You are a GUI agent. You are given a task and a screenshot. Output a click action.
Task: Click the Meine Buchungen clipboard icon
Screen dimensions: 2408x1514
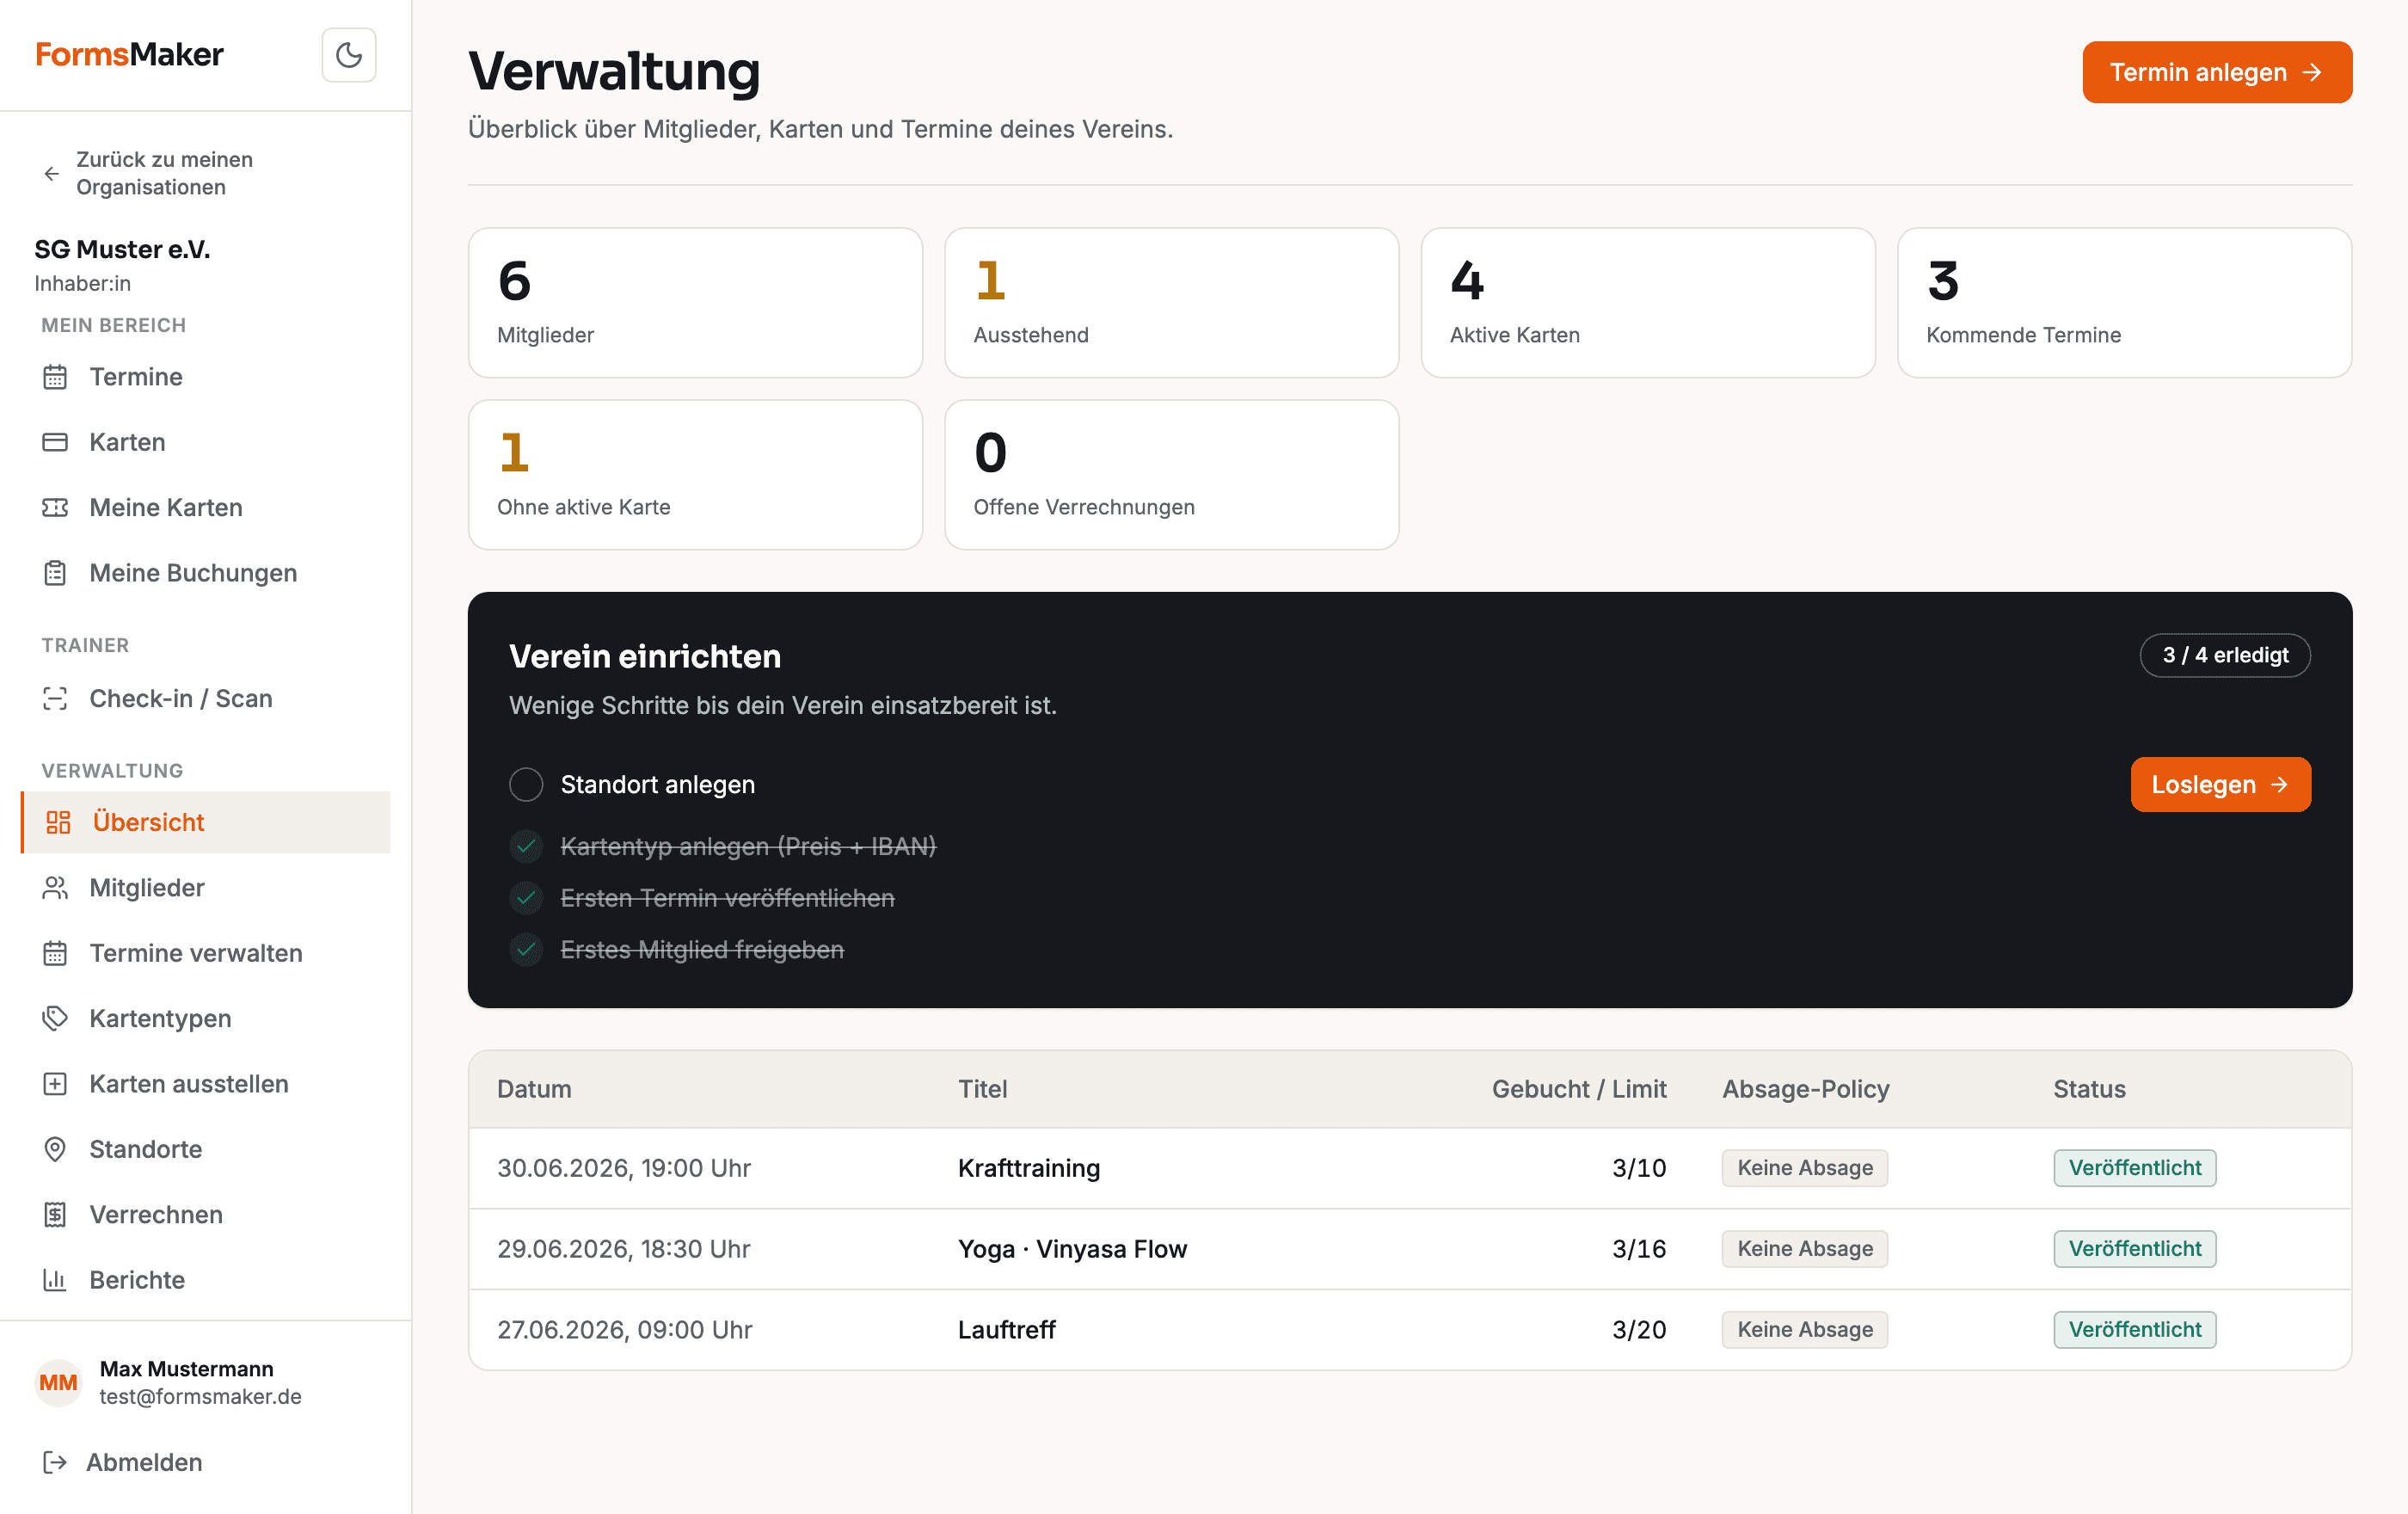(x=55, y=573)
